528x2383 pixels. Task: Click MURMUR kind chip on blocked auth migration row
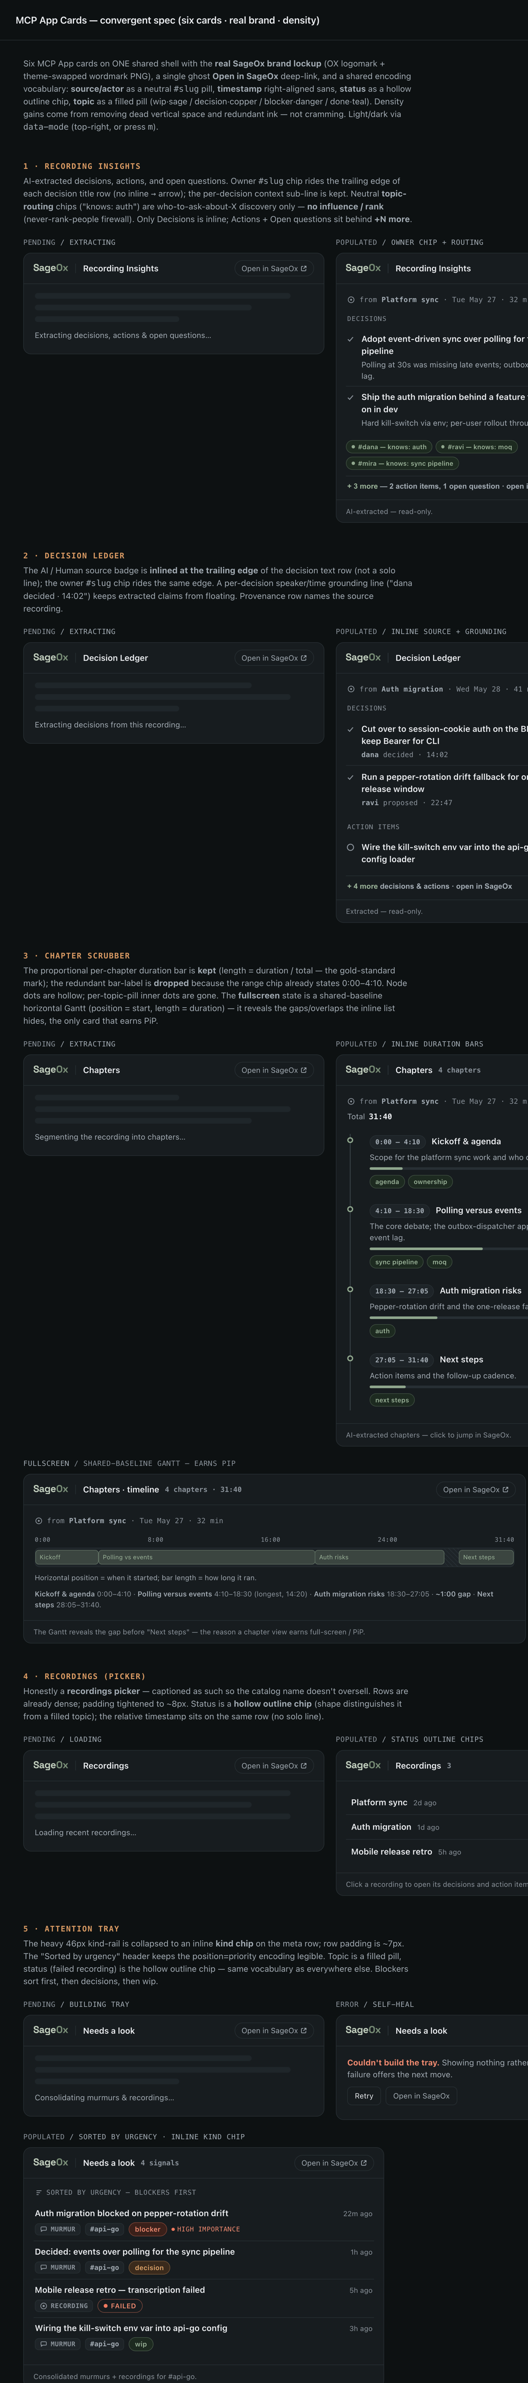click(x=58, y=2229)
